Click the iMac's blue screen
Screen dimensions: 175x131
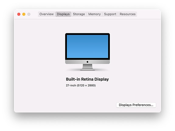click(x=88, y=46)
